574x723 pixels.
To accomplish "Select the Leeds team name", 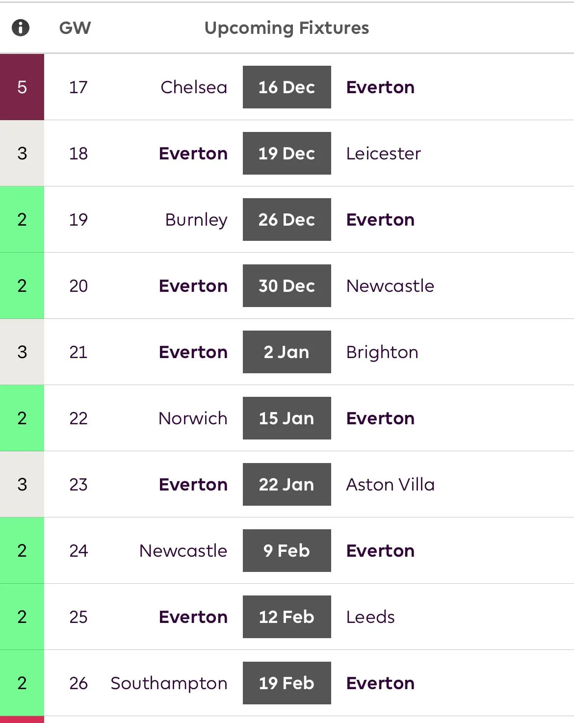I will [x=370, y=617].
